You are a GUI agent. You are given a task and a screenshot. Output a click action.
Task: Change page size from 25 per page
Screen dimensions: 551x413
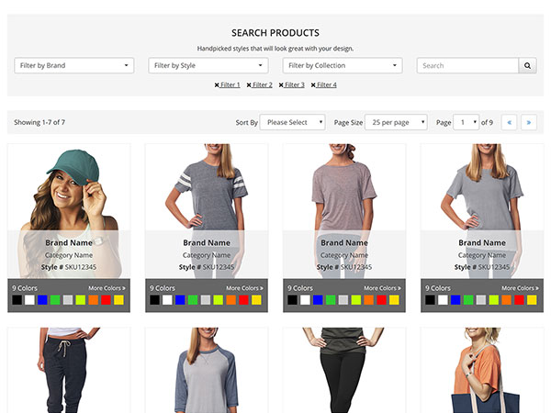[396, 122]
